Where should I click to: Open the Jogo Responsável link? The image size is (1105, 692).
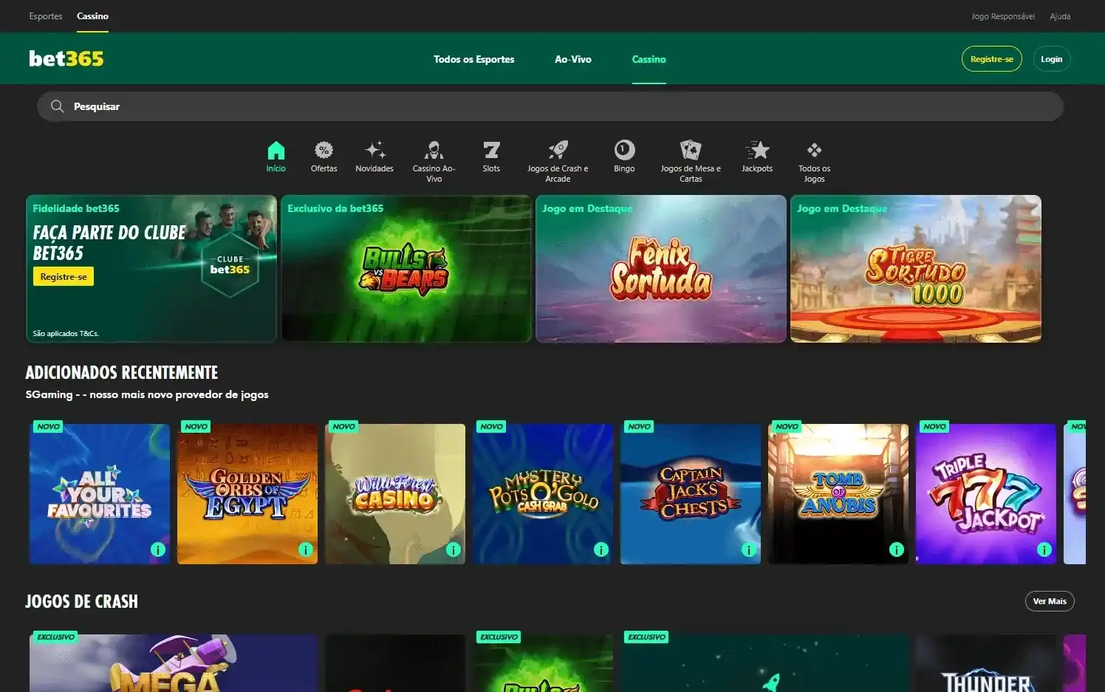coord(1003,16)
